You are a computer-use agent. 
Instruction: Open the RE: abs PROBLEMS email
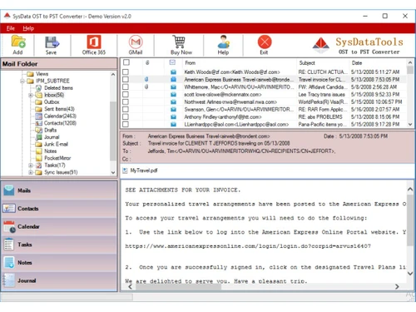[320, 116]
